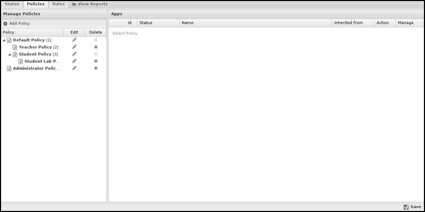Delete the Teacher Policy
425x212 pixels.
pyautogui.click(x=96, y=47)
